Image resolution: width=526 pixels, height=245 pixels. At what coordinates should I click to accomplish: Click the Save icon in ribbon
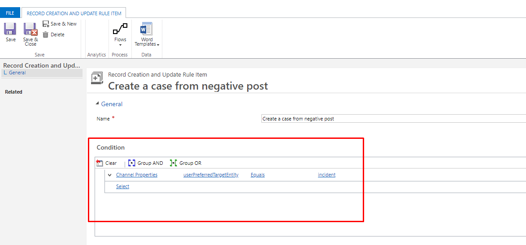10,30
